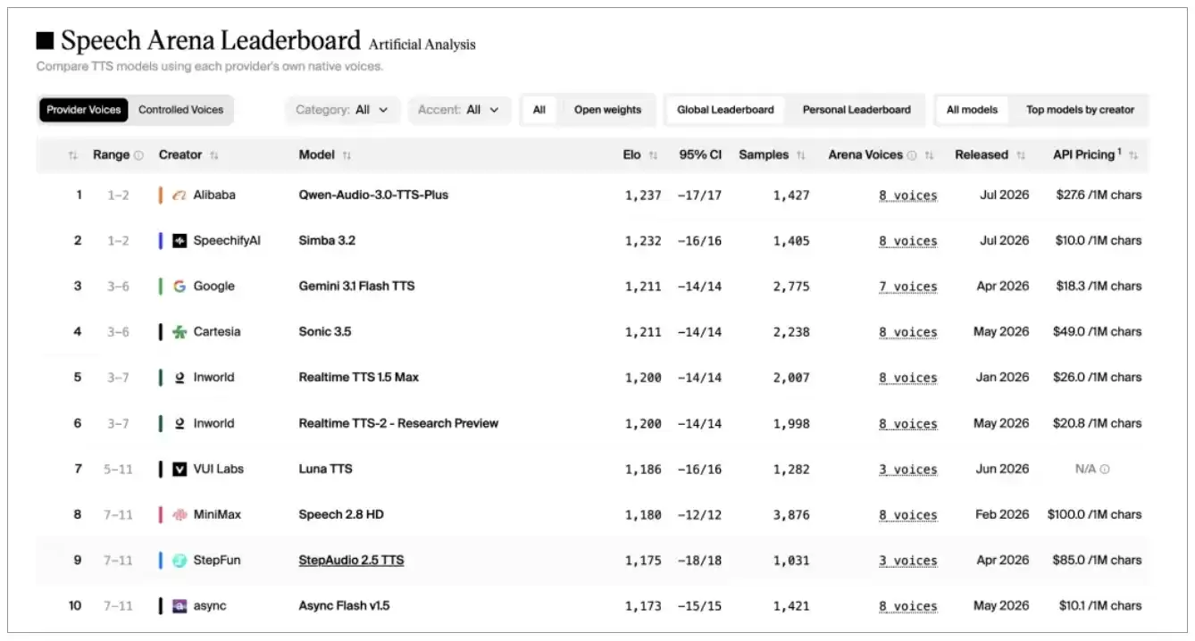The height and width of the screenshot is (641, 1195).
Task: Click the $49.0 /1M chars price
Action: (x=1098, y=331)
